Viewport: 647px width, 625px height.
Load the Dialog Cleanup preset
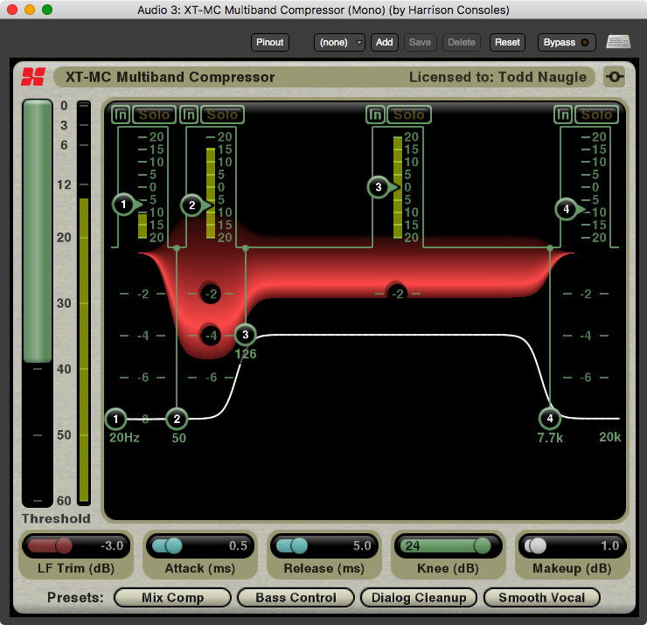(419, 597)
